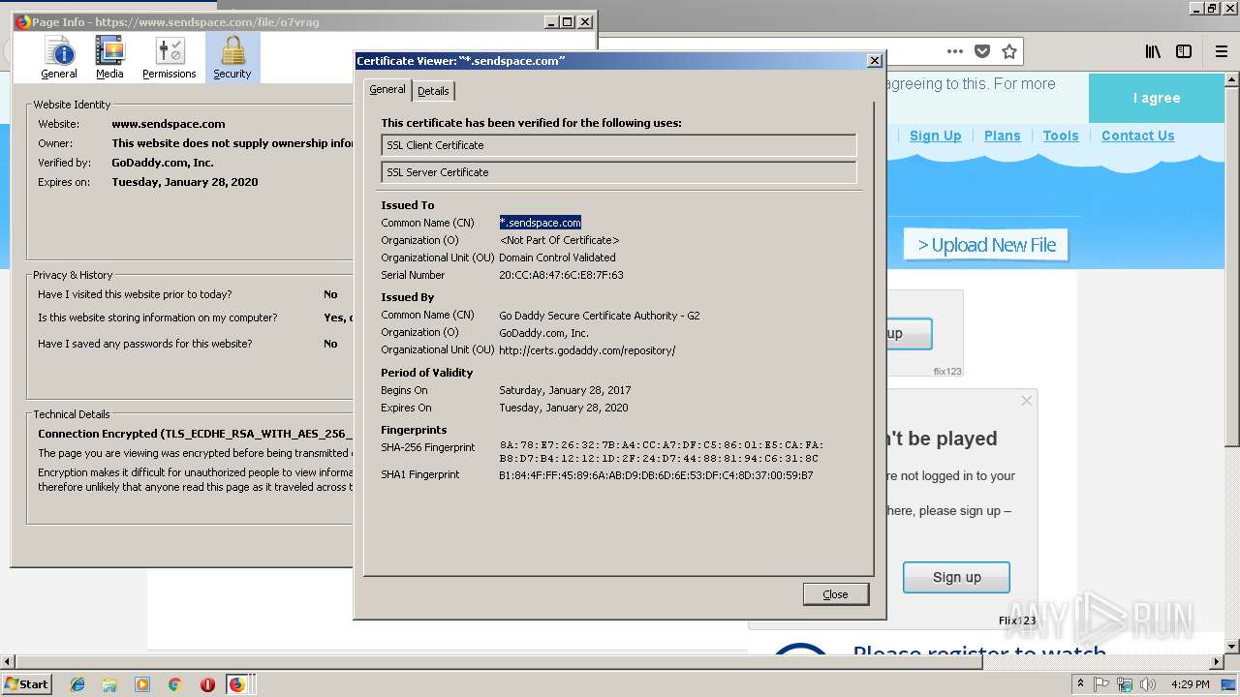
Task: Click the http://certs.godaddy.com/repository/ text
Action: pos(587,350)
